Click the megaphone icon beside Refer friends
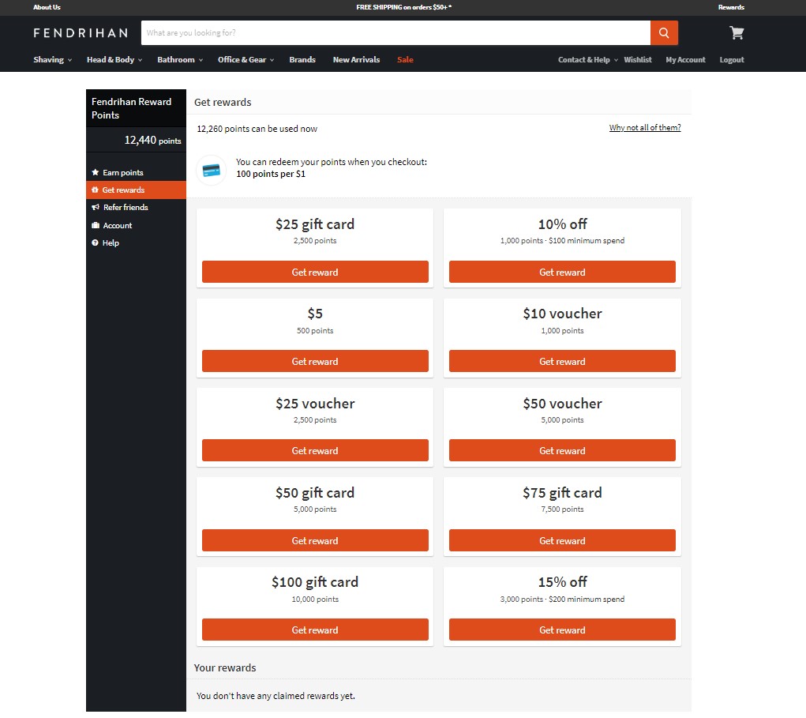 [x=95, y=207]
